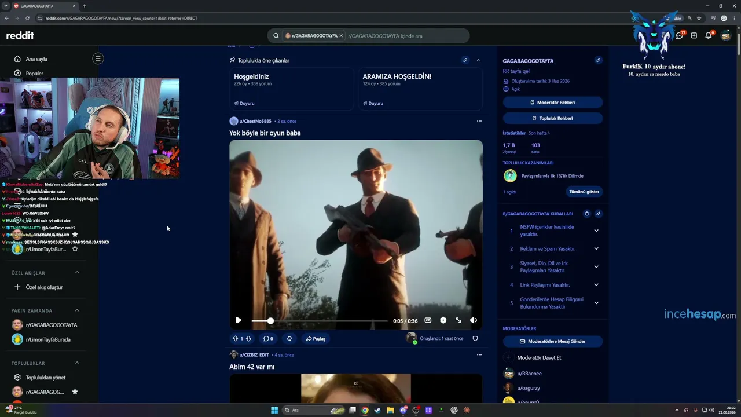Mute the video sound
The height and width of the screenshot is (417, 741).
click(474, 320)
